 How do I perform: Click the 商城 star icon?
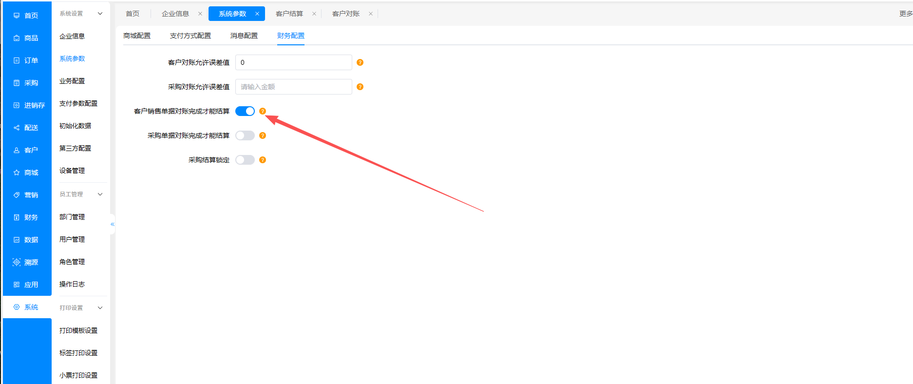(x=17, y=173)
